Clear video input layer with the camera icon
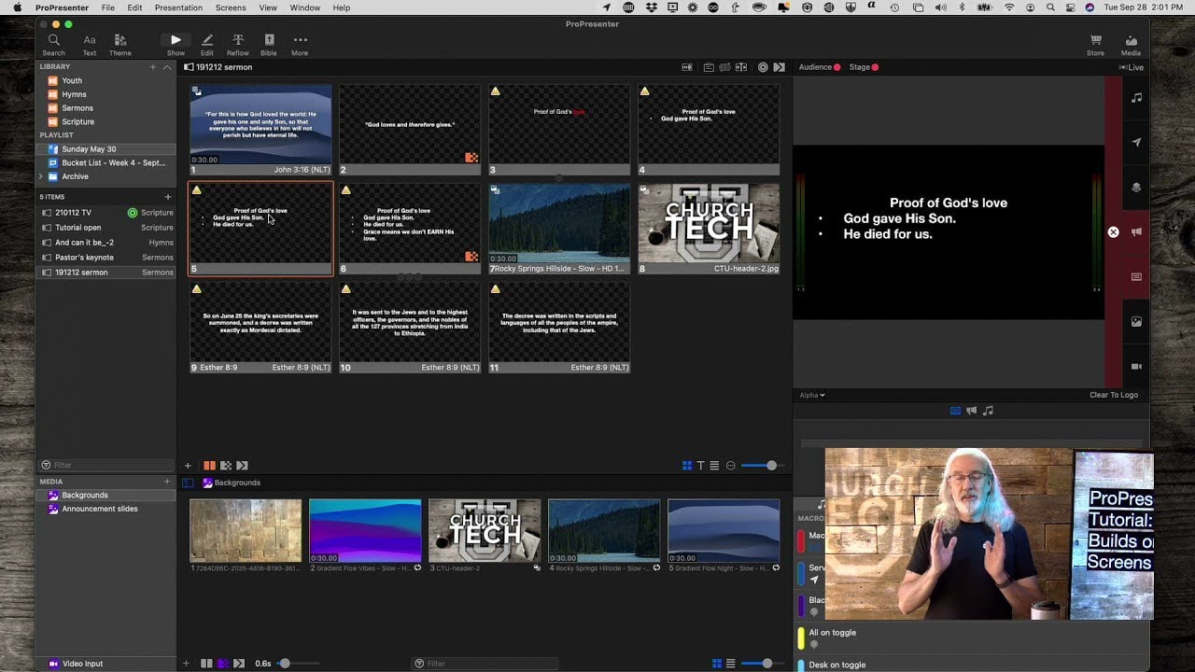Screen dimensions: 1195x672 (1136, 367)
